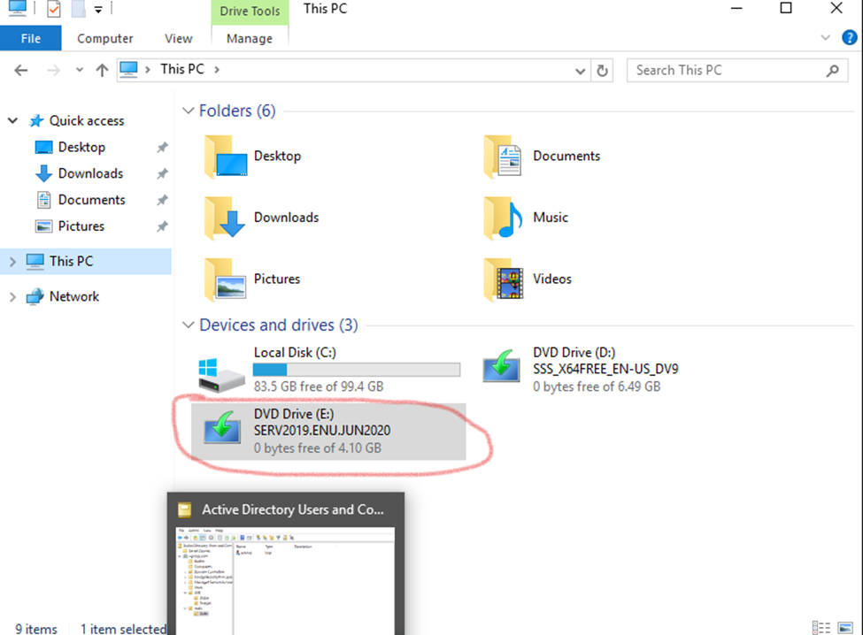This screenshot has height=635, width=863.
Task: Open the DVD Drive (E:) SERV2019 drive
Action: [327, 431]
